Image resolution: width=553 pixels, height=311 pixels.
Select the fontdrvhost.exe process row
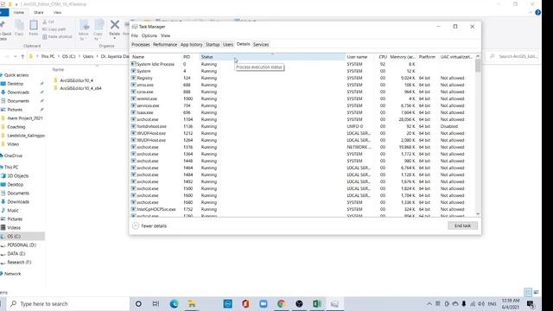(x=302, y=126)
